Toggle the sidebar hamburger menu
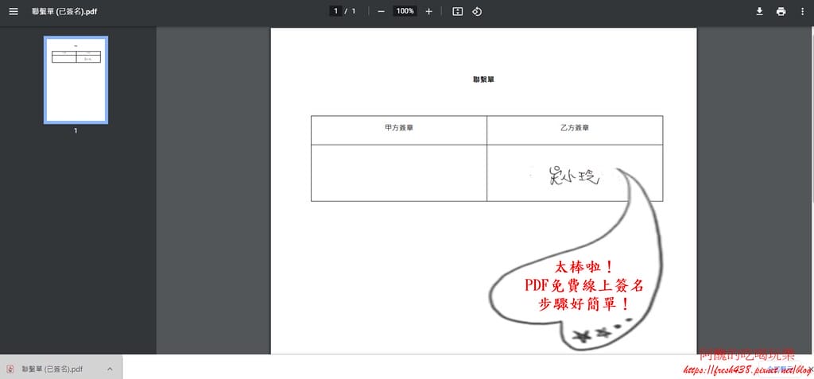This screenshot has height=379, width=814. 14,11
